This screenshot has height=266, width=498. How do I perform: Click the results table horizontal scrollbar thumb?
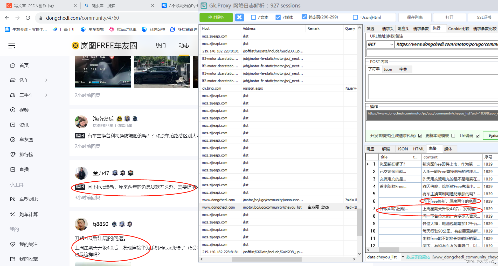pos(389,250)
